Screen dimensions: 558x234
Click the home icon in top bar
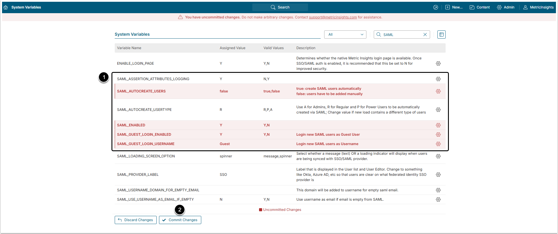[6, 7]
